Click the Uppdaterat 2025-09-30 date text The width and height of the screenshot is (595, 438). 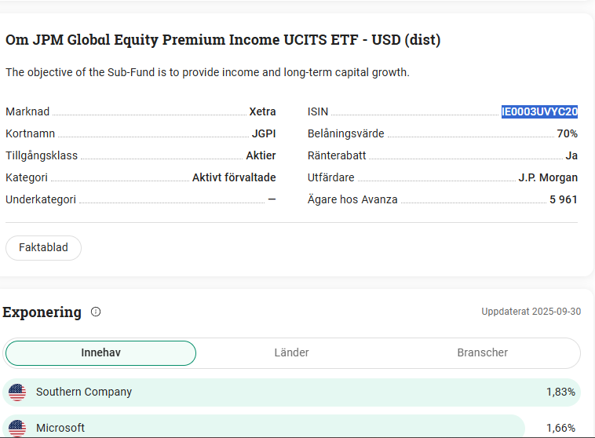[531, 312]
